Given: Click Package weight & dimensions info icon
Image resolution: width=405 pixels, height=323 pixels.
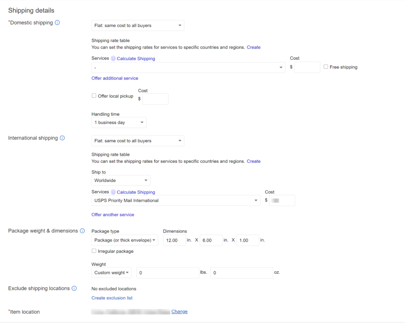Looking at the screenshot, I should click(82, 230).
